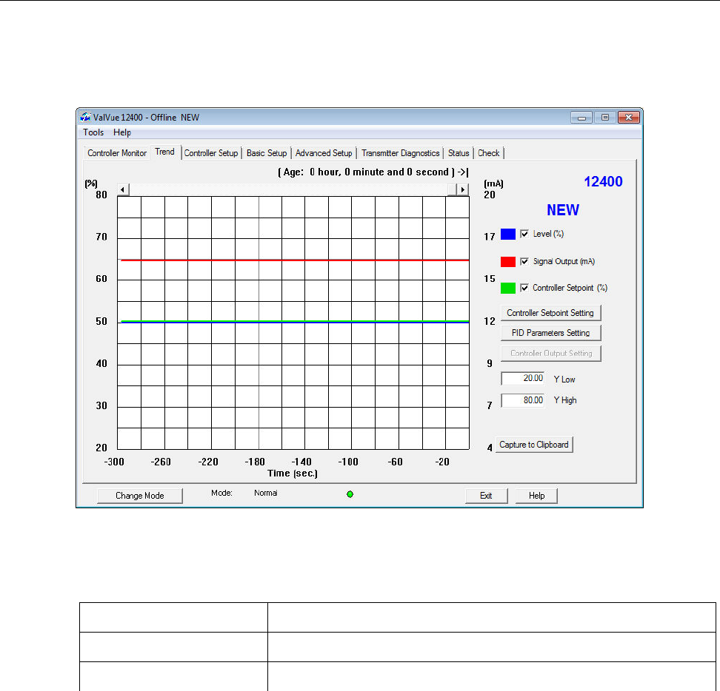Open PID Parameters Setting
This screenshot has height=691, width=720.
pos(550,333)
